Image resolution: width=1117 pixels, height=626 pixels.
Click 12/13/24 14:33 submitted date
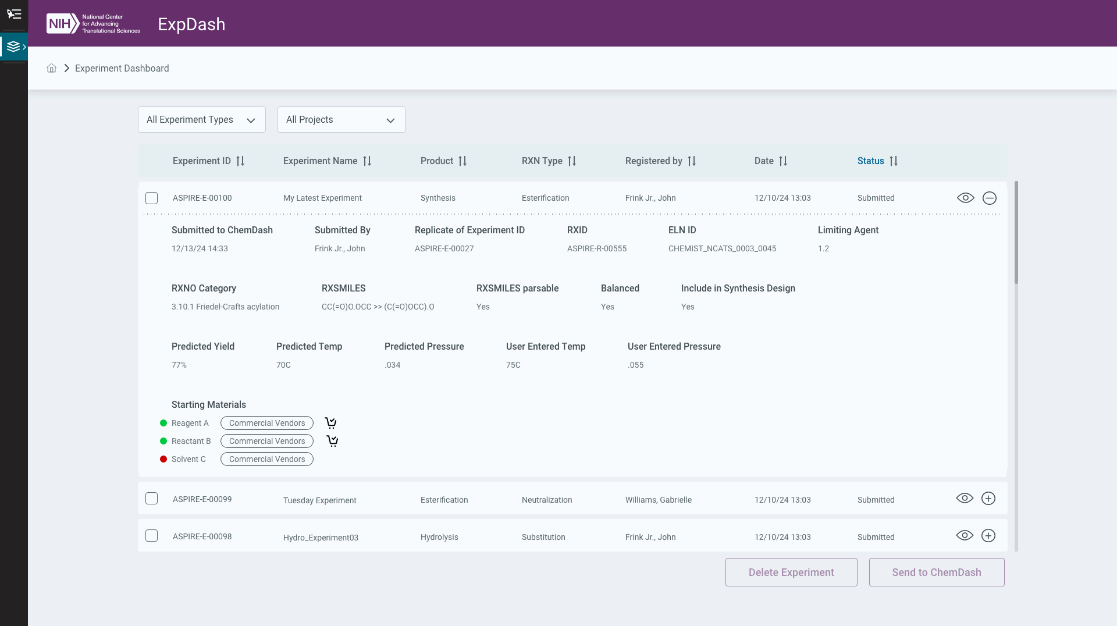[200, 248]
